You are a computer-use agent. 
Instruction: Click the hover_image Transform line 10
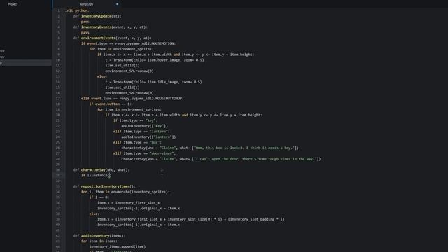point(155,60)
